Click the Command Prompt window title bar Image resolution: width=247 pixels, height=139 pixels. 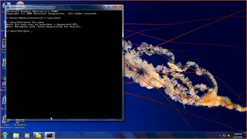click(x=64, y=7)
